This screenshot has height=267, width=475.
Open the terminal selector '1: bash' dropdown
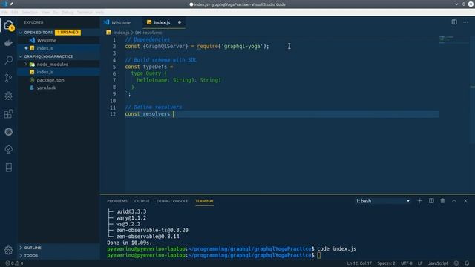pyautogui.click(x=383, y=201)
